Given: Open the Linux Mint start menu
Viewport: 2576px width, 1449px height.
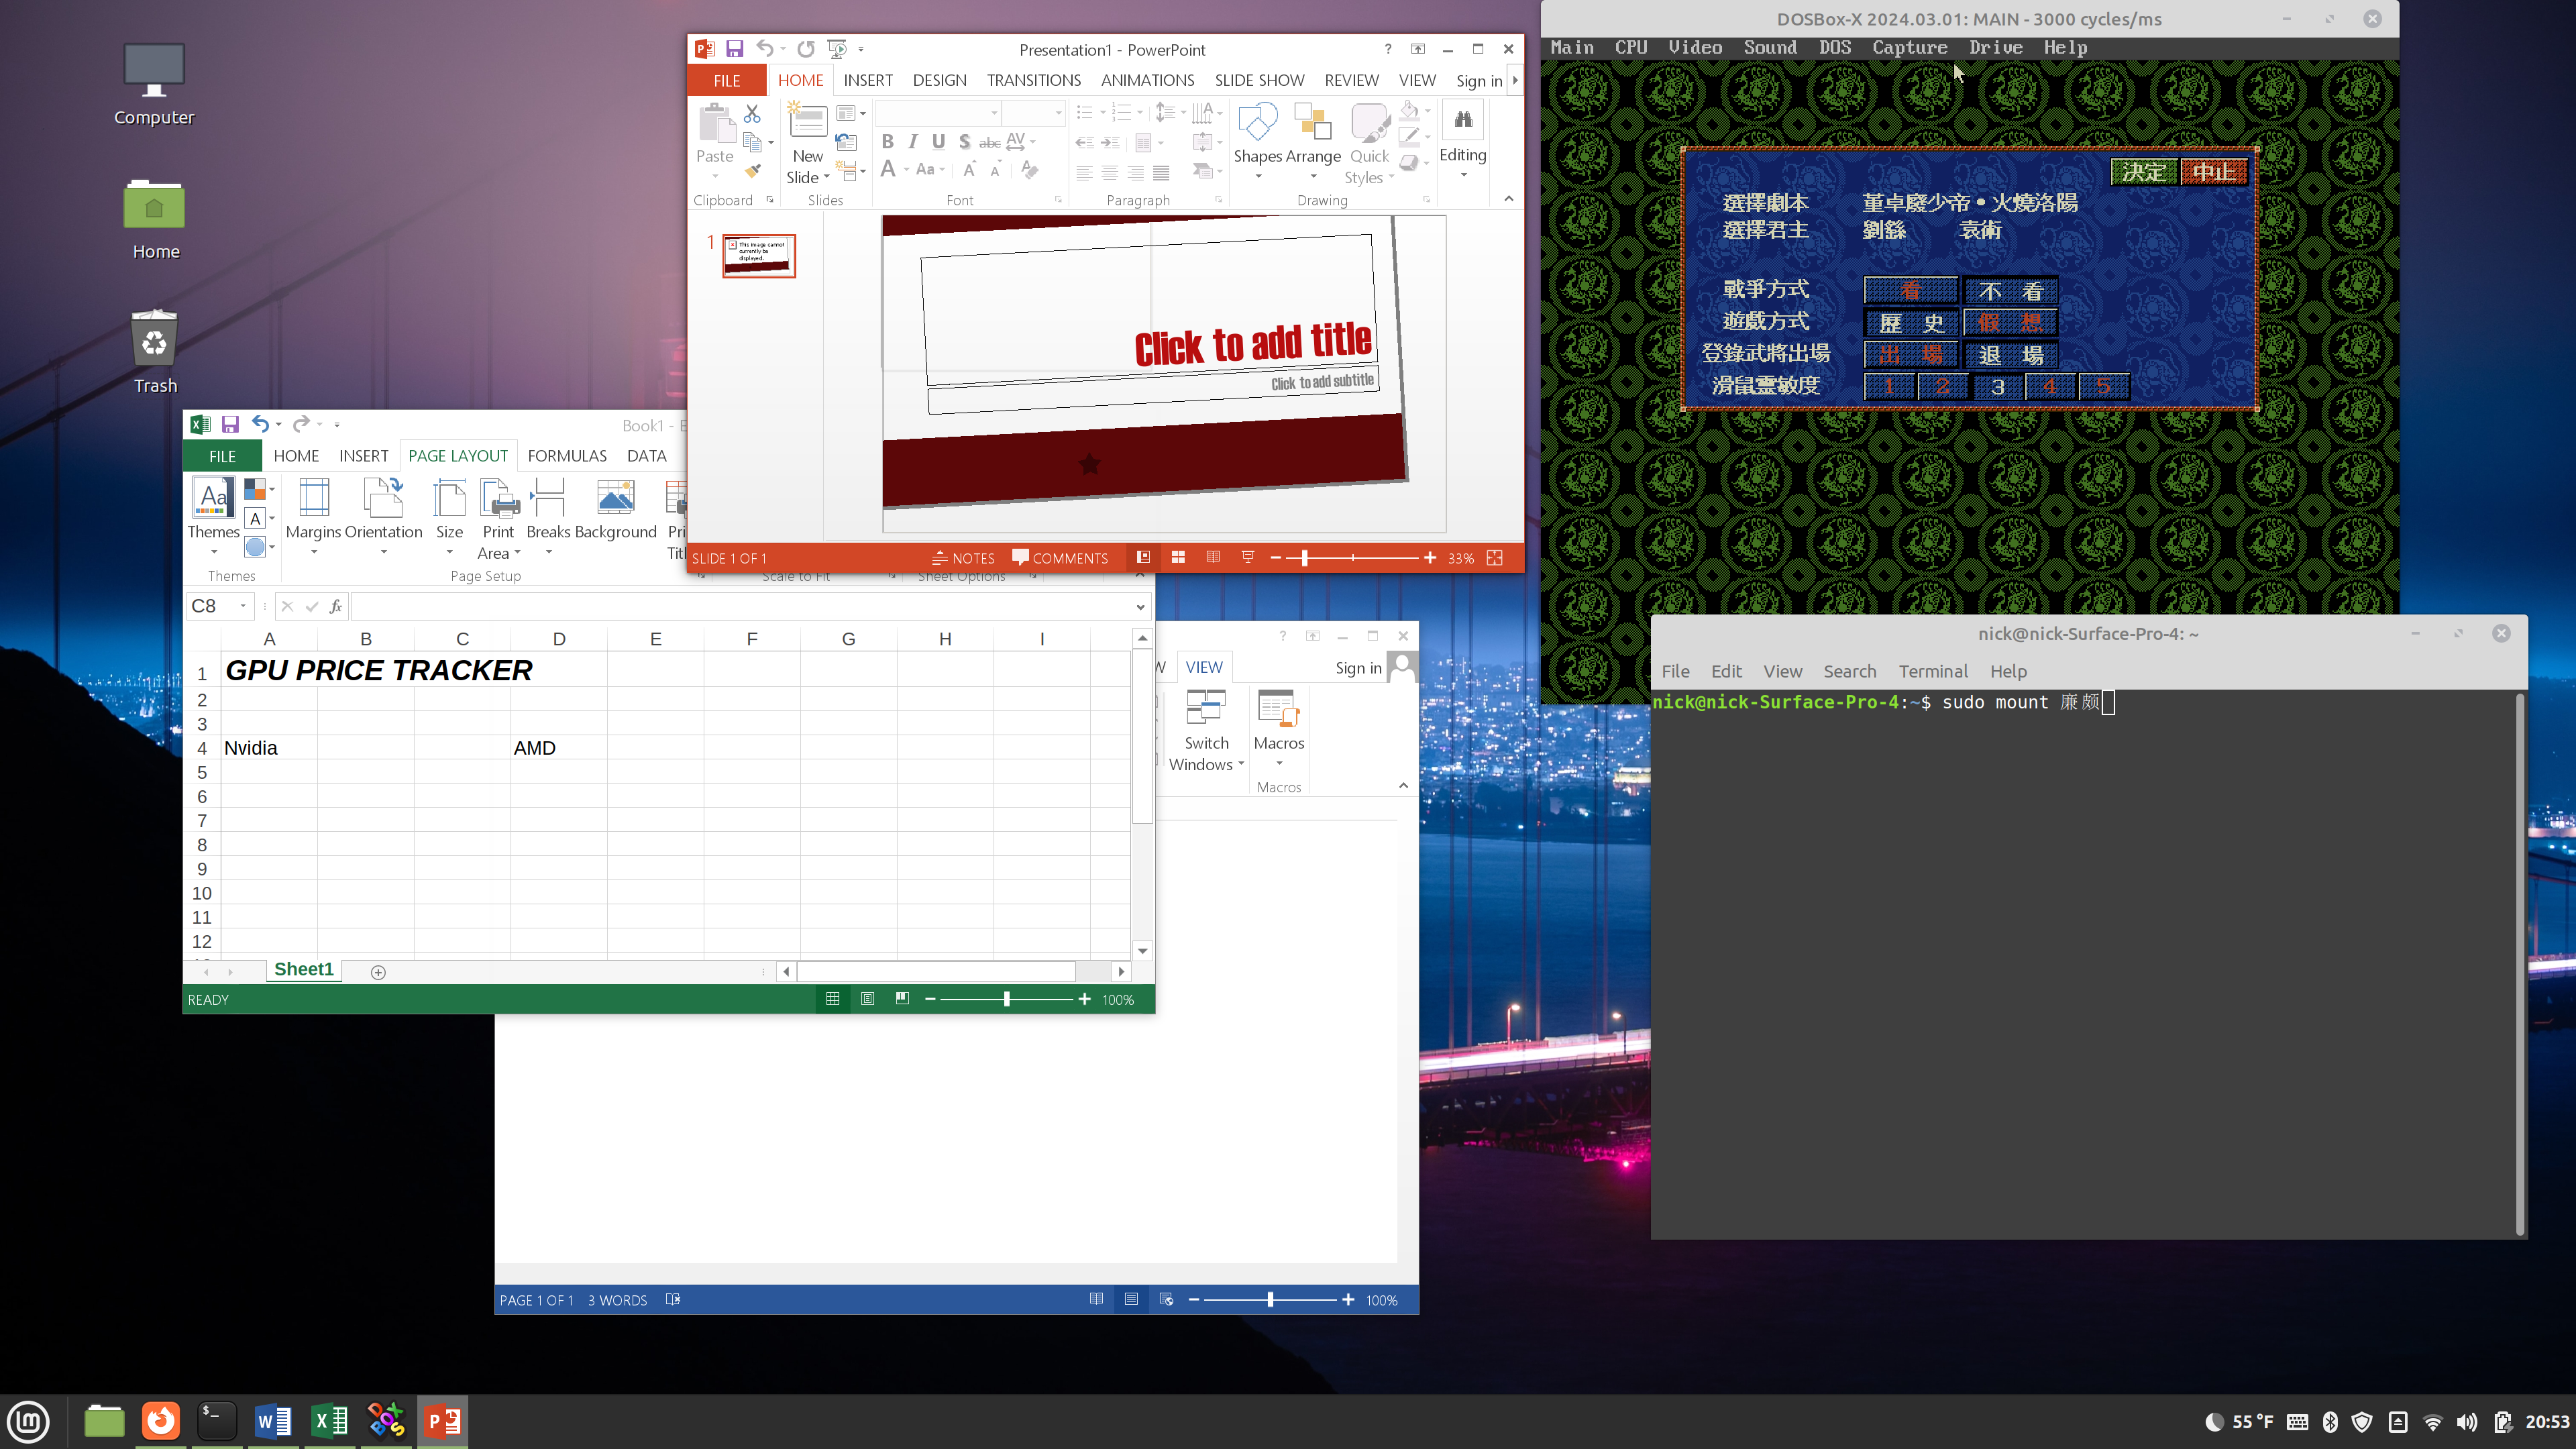Looking at the screenshot, I should [x=29, y=1420].
